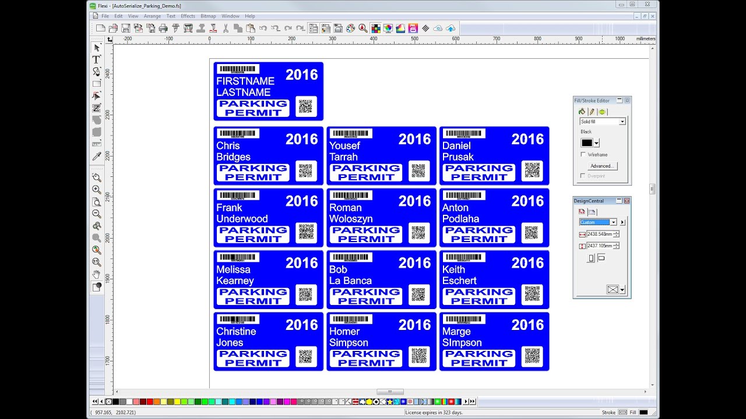Viewport: 746px width, 419px height.
Task: Click the Print icon in toolbar
Action: (163, 28)
